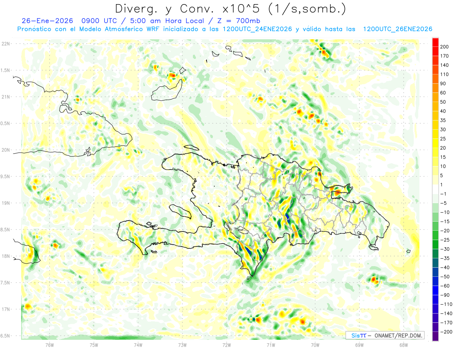Image resolution: width=453 pixels, height=350 pixels.
Task: Click the yellow colorbar band between 20 and 25
Action: [435, 143]
